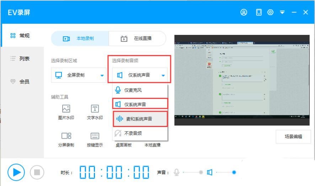
Task: Start recording with the play button
Action: [x=16, y=172]
